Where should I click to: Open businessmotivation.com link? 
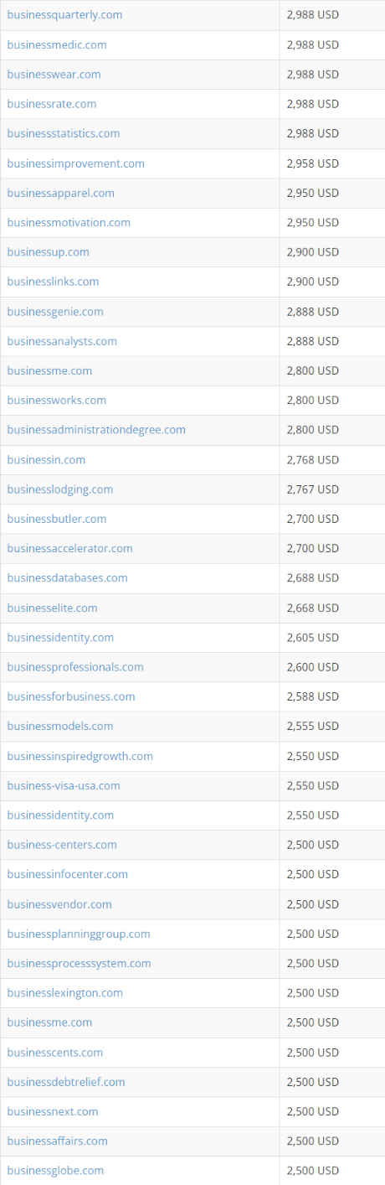69,222
